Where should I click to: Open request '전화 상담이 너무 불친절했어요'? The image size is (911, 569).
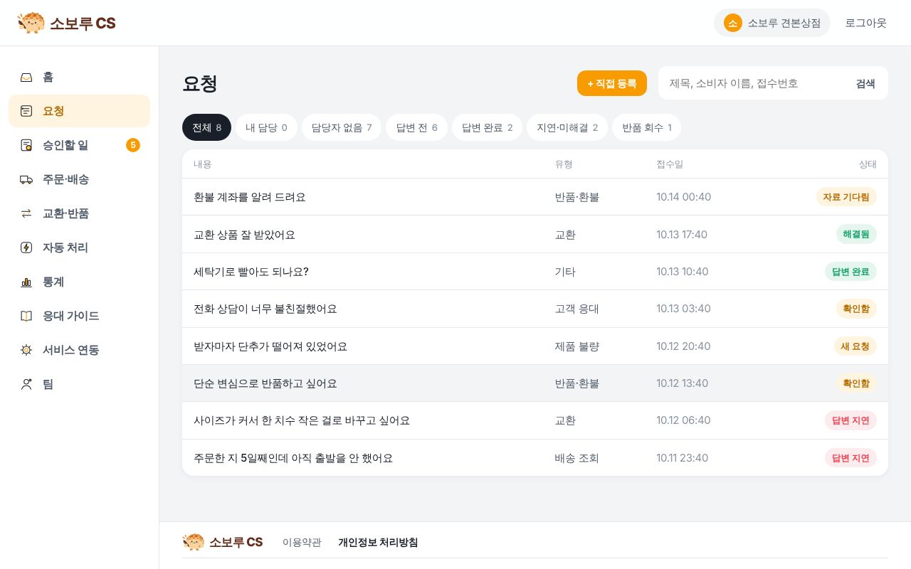click(535, 309)
